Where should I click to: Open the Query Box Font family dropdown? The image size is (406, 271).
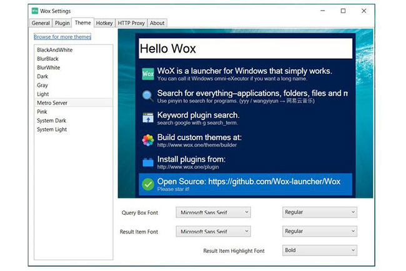pos(214,212)
